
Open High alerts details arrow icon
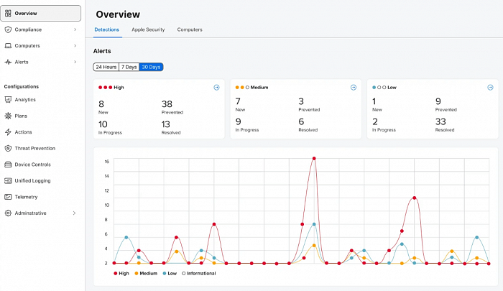click(x=216, y=88)
